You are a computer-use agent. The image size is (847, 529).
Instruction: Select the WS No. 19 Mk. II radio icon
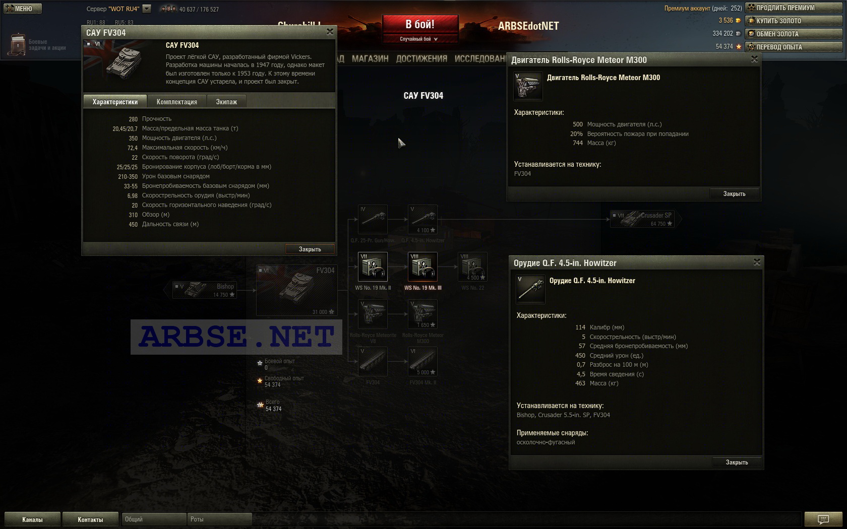coord(373,267)
